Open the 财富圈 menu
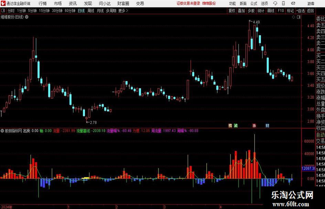Viewport: 325px width, 209px height. 123,3
